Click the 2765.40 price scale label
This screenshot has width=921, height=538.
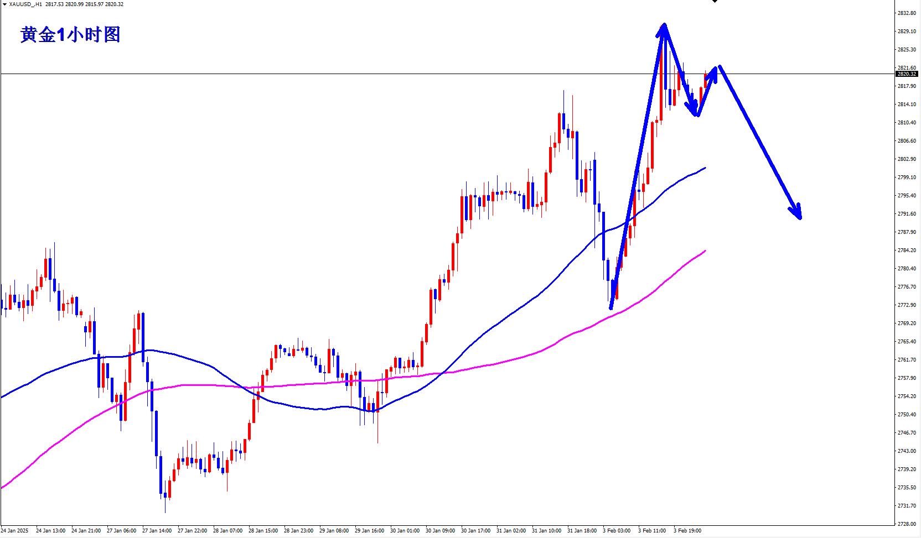point(906,342)
